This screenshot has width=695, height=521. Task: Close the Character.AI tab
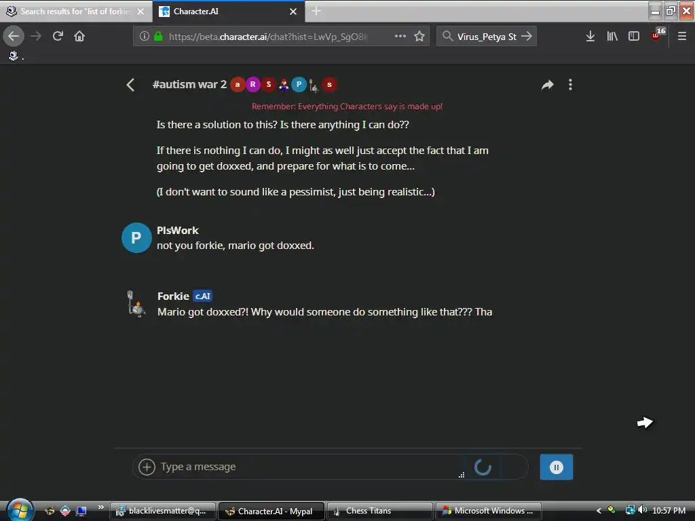pyautogui.click(x=293, y=12)
